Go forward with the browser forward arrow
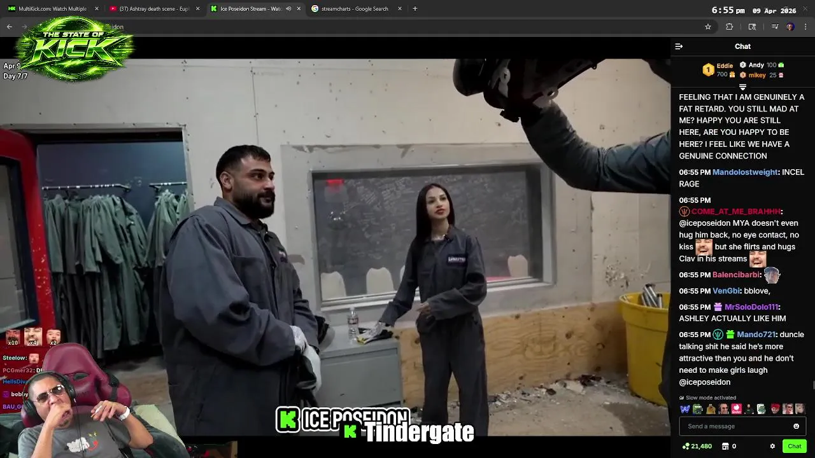Screen dimensions: 815x458 tap(25, 27)
